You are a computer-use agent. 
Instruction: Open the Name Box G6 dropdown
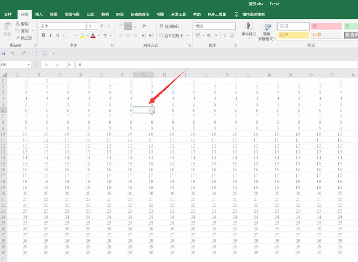29,65
